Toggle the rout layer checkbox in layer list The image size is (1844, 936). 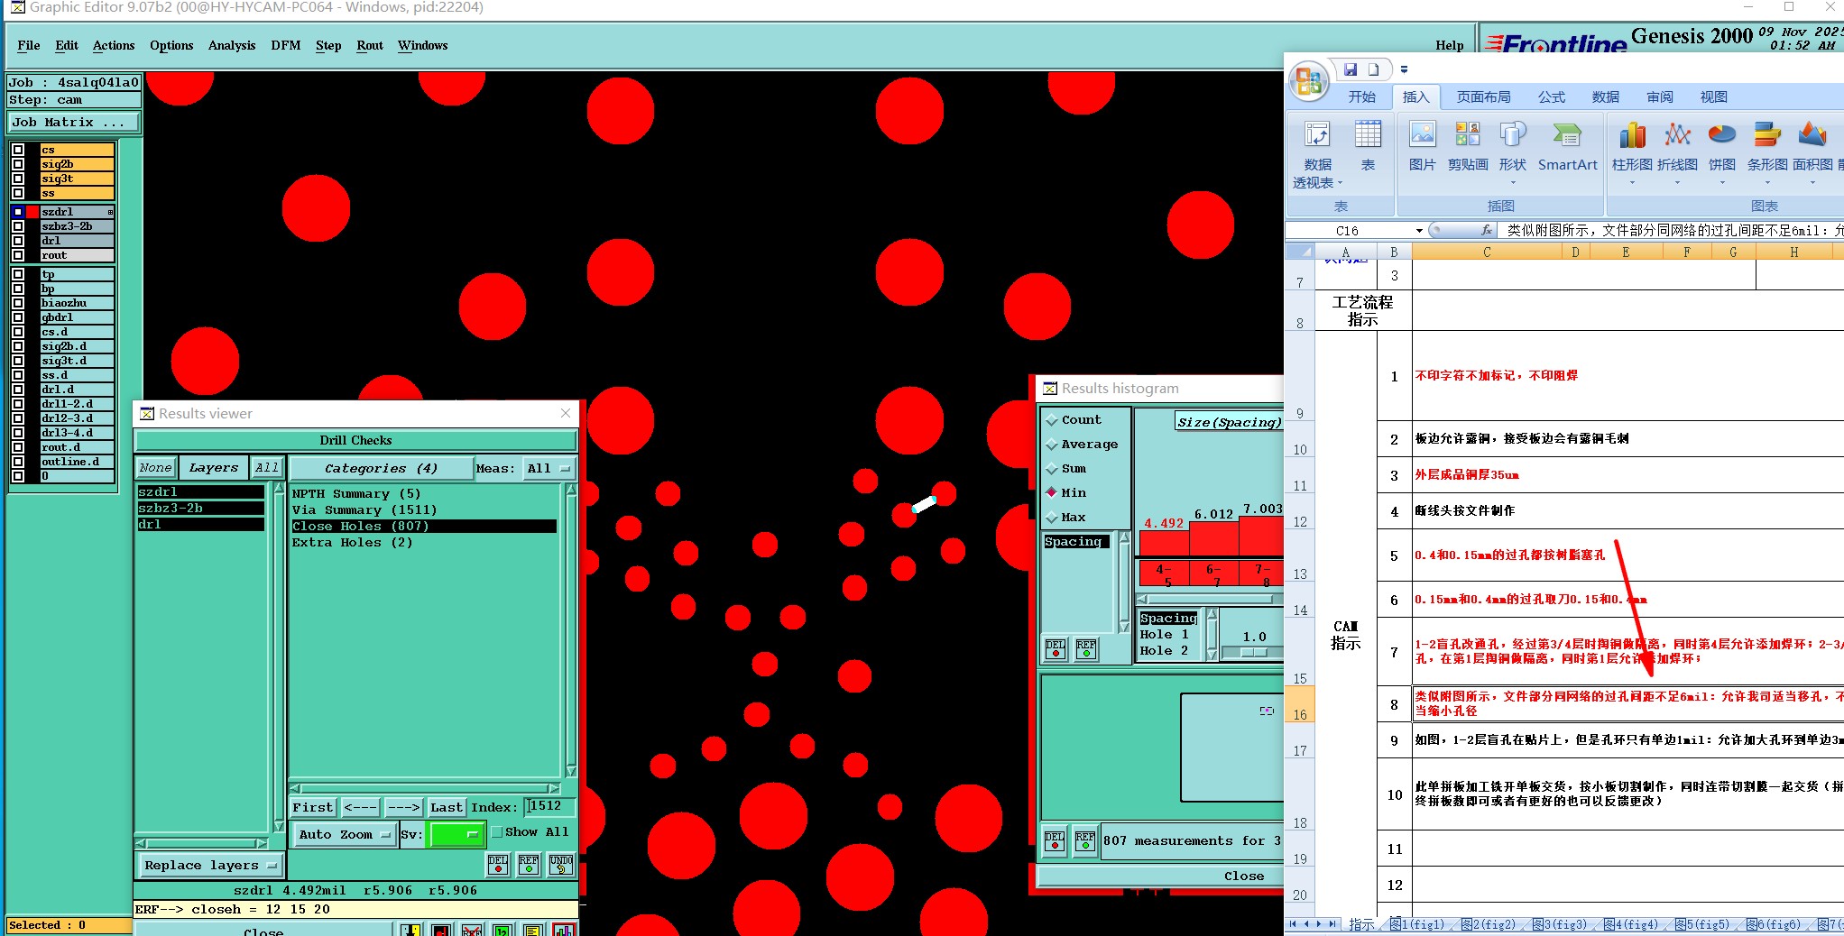pyautogui.click(x=18, y=255)
